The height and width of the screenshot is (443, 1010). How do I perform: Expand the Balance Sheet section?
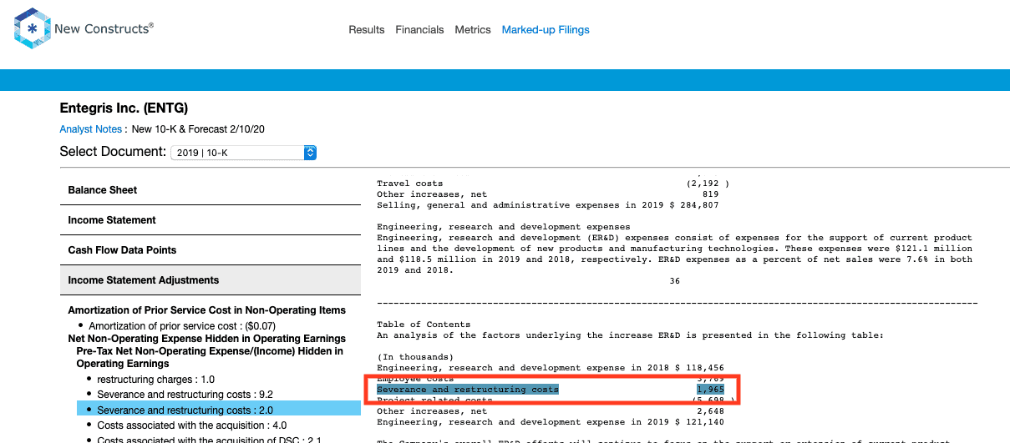[211, 190]
